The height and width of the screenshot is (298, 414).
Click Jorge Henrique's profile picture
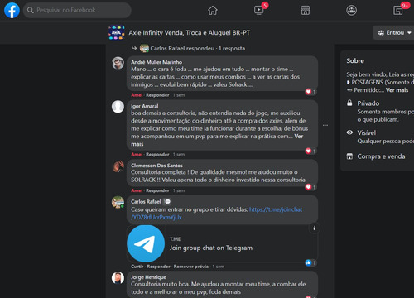pyautogui.click(x=118, y=278)
